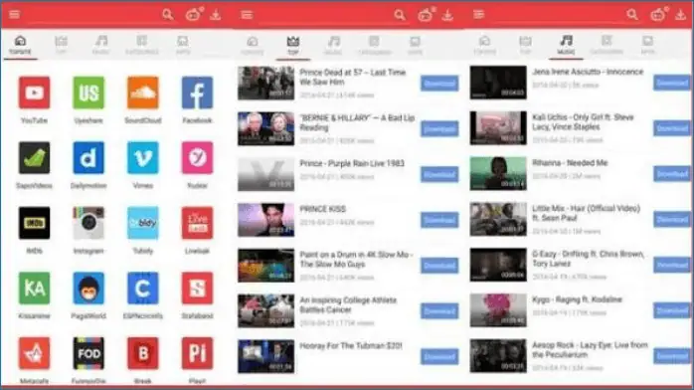This screenshot has height=390, width=694.
Task: Open the red B Break tile
Action: click(x=142, y=353)
